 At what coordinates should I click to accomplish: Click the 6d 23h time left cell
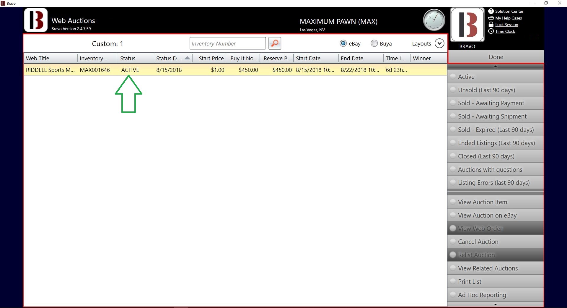click(x=396, y=70)
